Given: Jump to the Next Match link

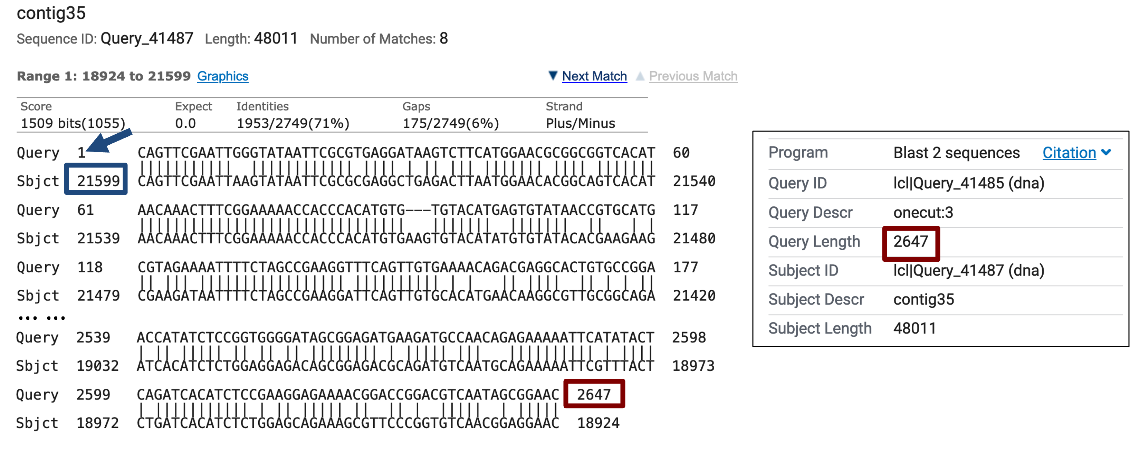Looking at the screenshot, I should 594,76.
